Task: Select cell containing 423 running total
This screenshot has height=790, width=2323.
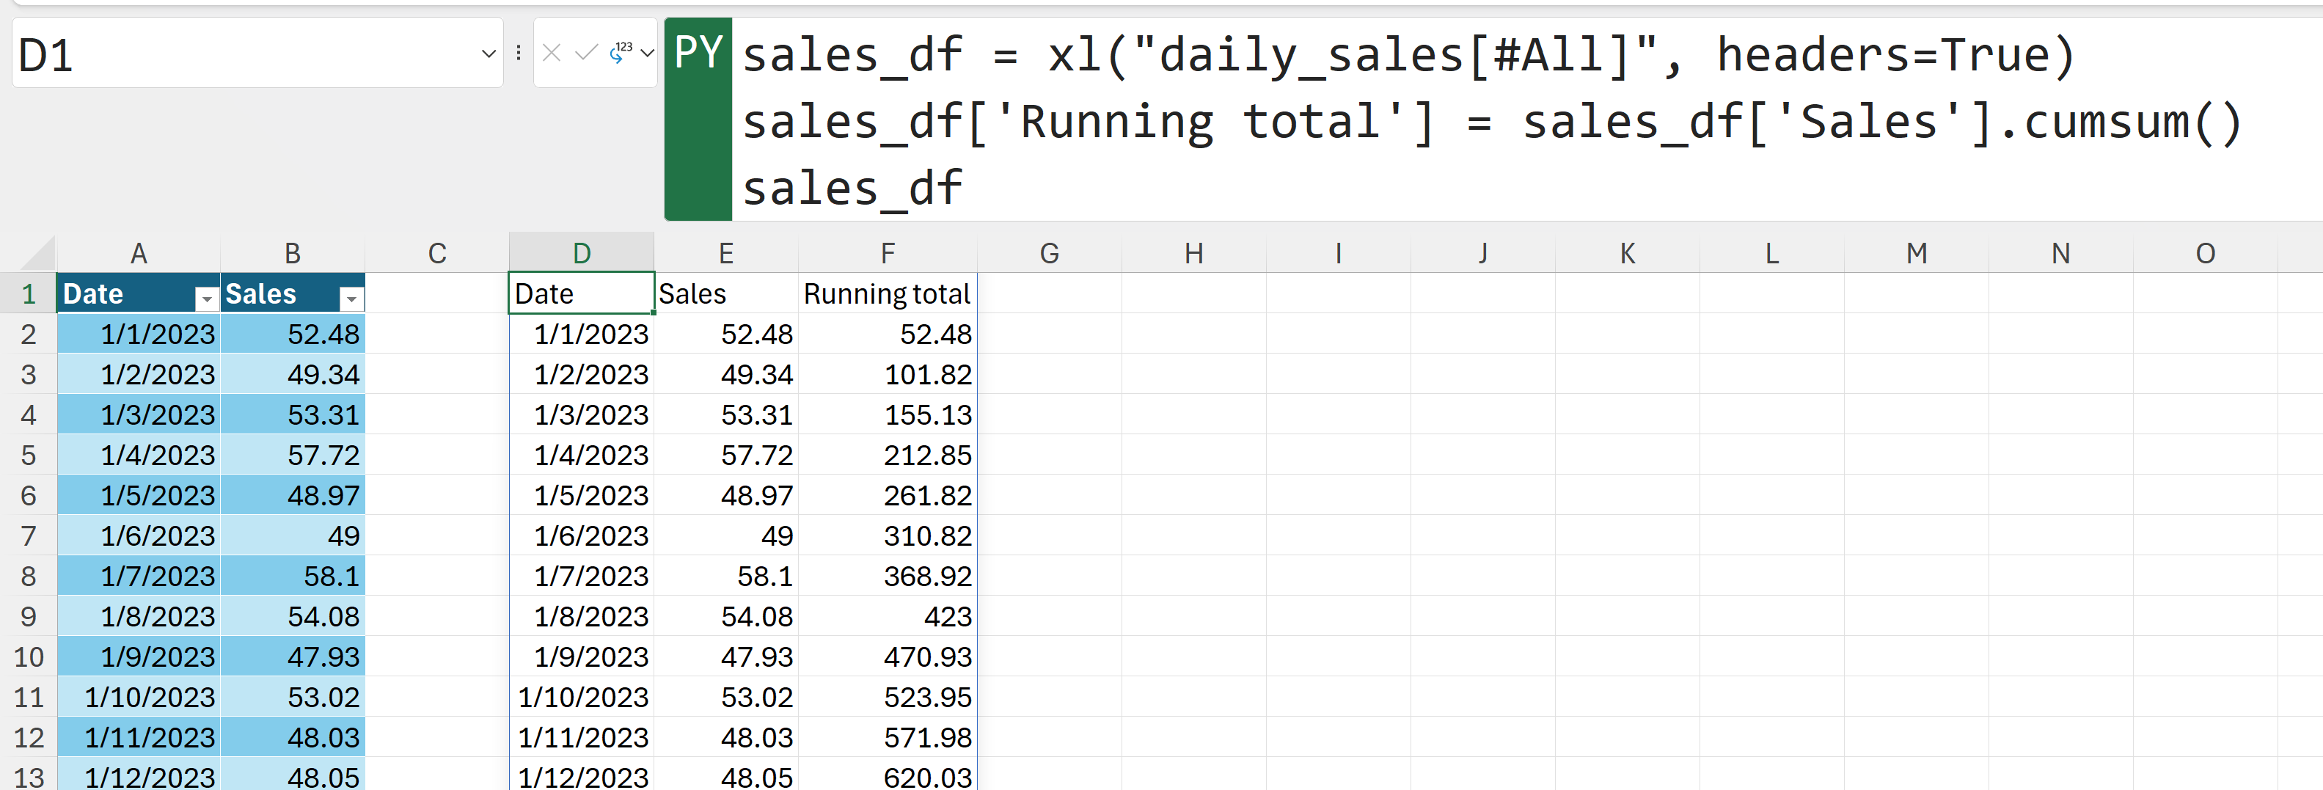Action: pyautogui.click(x=888, y=617)
